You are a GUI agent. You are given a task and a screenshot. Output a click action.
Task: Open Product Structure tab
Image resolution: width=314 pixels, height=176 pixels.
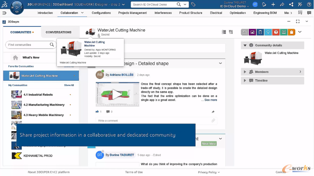pyautogui.click(x=191, y=13)
